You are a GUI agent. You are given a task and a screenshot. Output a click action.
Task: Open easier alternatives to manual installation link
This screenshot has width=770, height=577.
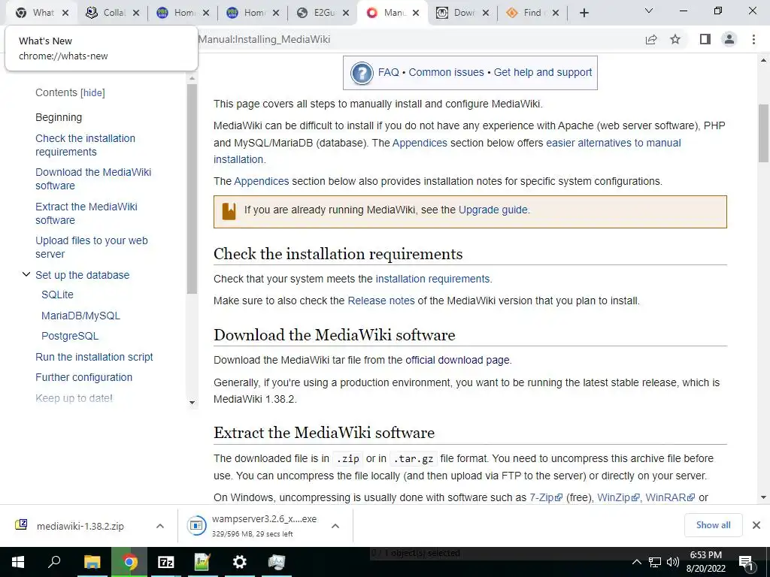pos(614,143)
